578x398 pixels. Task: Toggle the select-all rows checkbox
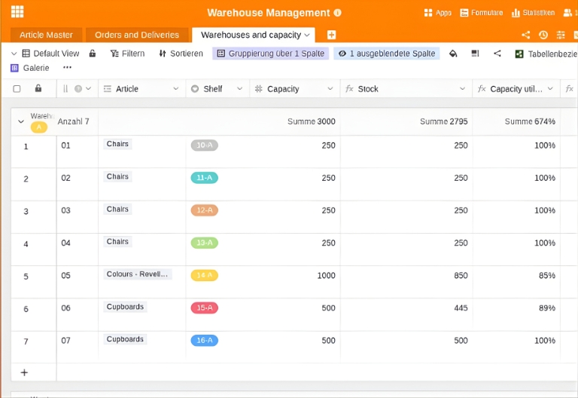click(17, 89)
